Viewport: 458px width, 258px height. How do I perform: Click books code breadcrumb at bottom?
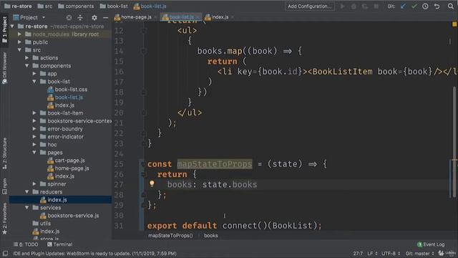coord(210,236)
